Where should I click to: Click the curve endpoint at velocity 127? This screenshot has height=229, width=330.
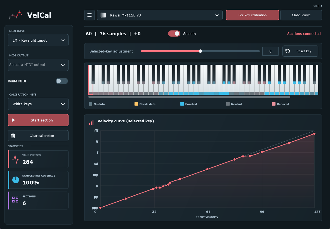tap(314, 134)
